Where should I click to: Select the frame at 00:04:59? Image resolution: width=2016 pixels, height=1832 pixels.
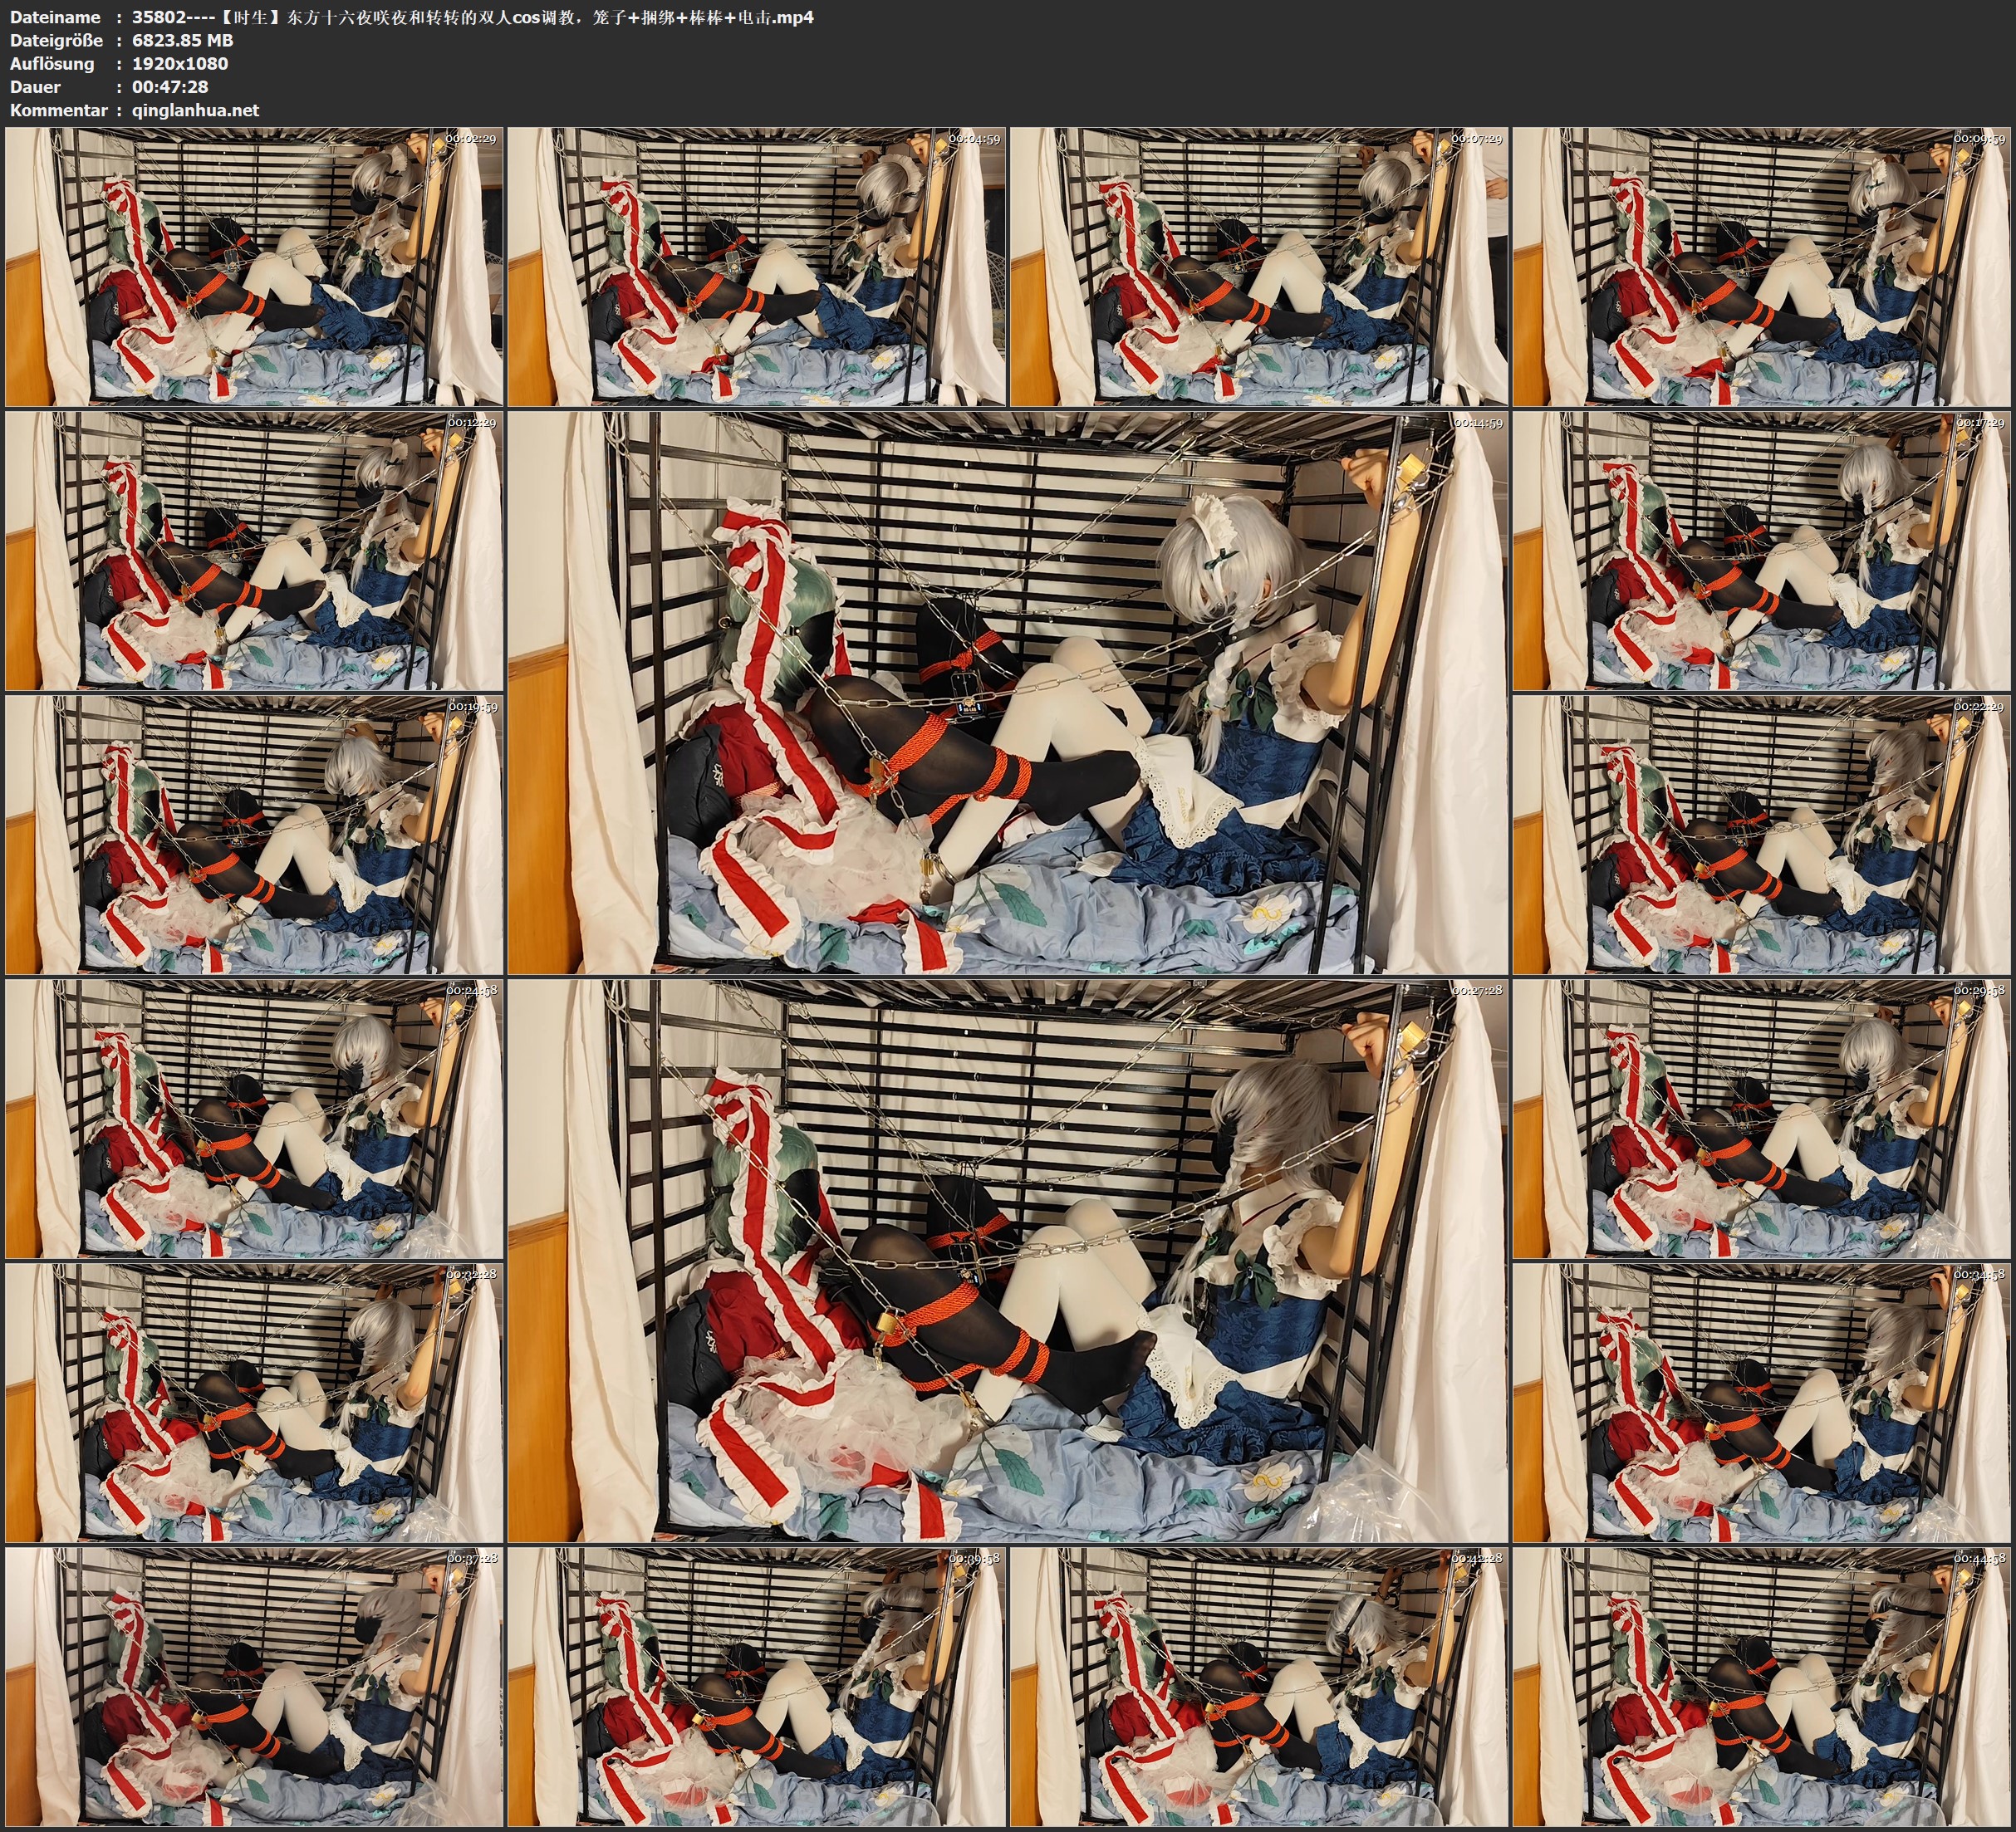coord(757,267)
